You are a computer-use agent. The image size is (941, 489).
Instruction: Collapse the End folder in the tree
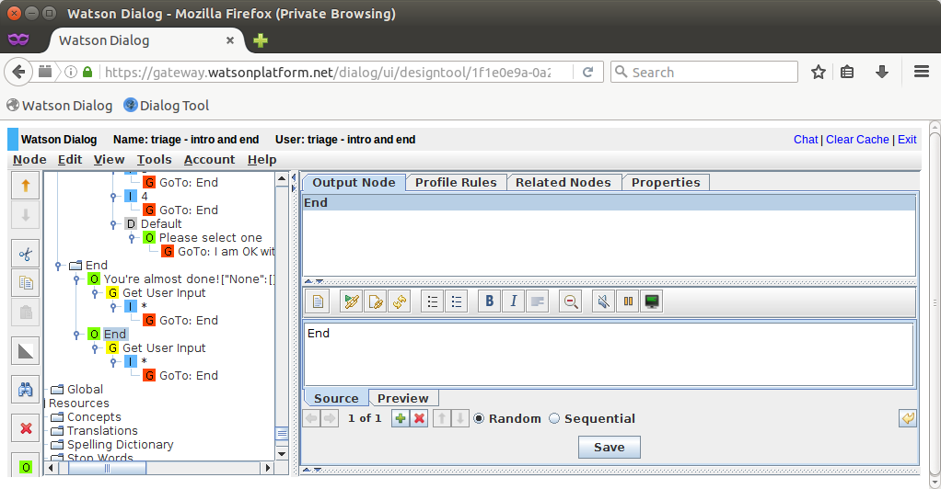(58, 266)
